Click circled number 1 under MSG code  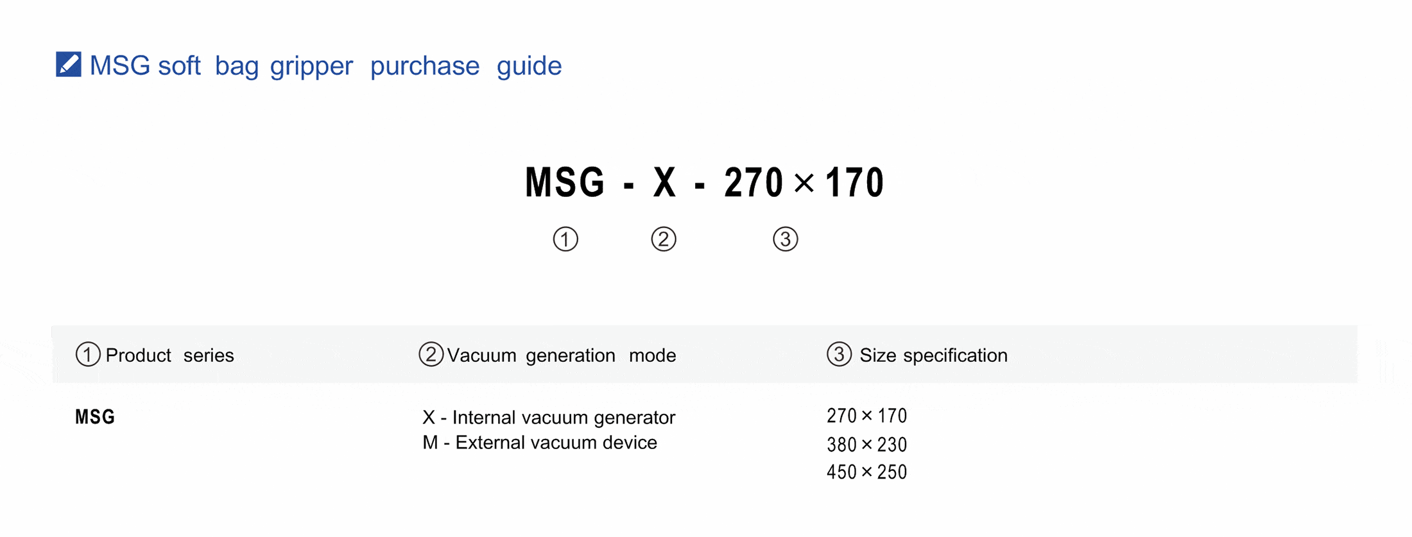point(565,239)
